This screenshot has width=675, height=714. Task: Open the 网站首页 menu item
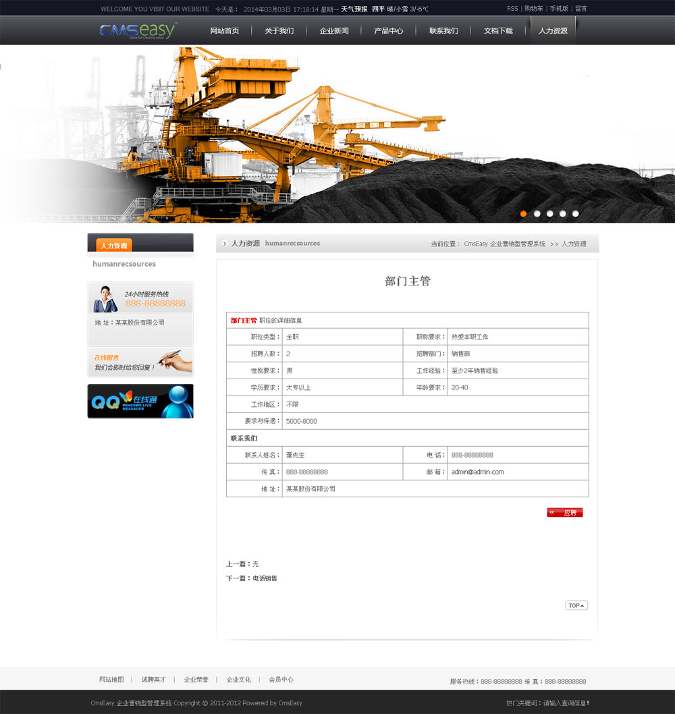pos(224,31)
